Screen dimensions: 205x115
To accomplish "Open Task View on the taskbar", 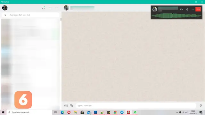I will pyautogui.click(x=55, y=112).
